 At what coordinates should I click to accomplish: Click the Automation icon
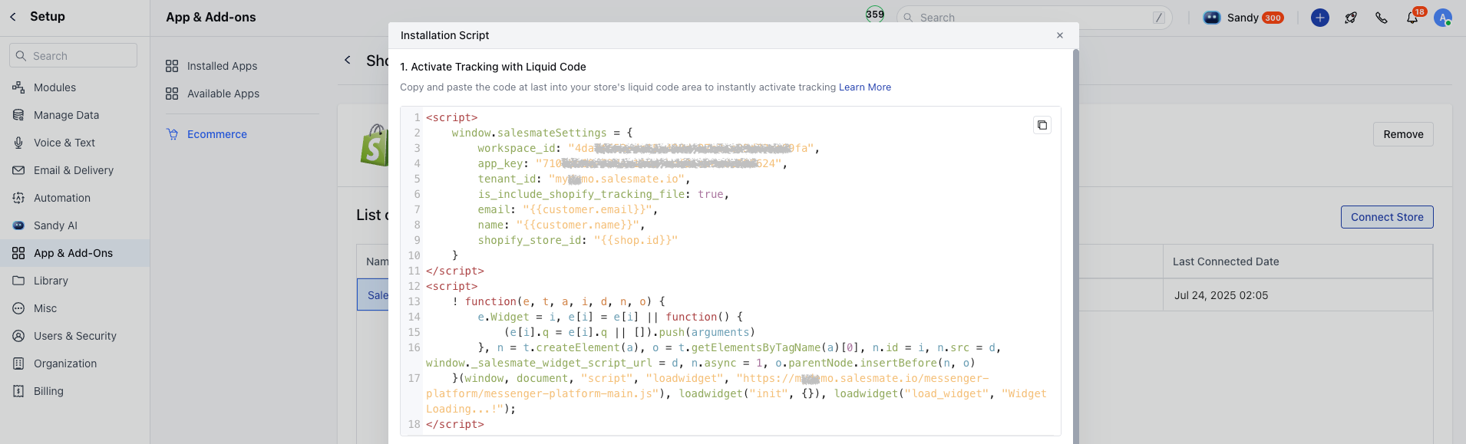18,198
